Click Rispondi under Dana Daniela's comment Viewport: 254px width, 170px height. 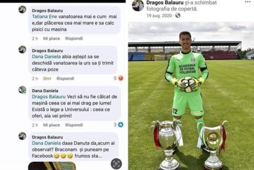[74, 125]
